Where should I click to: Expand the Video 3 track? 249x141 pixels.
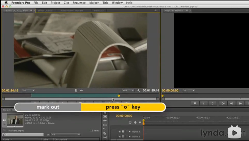point(130,132)
